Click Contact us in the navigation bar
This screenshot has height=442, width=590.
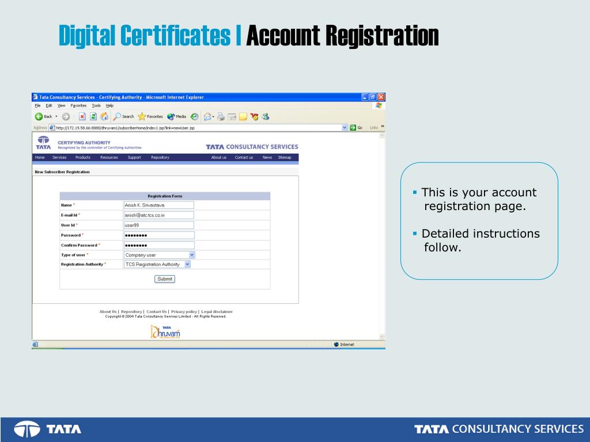[x=244, y=158]
